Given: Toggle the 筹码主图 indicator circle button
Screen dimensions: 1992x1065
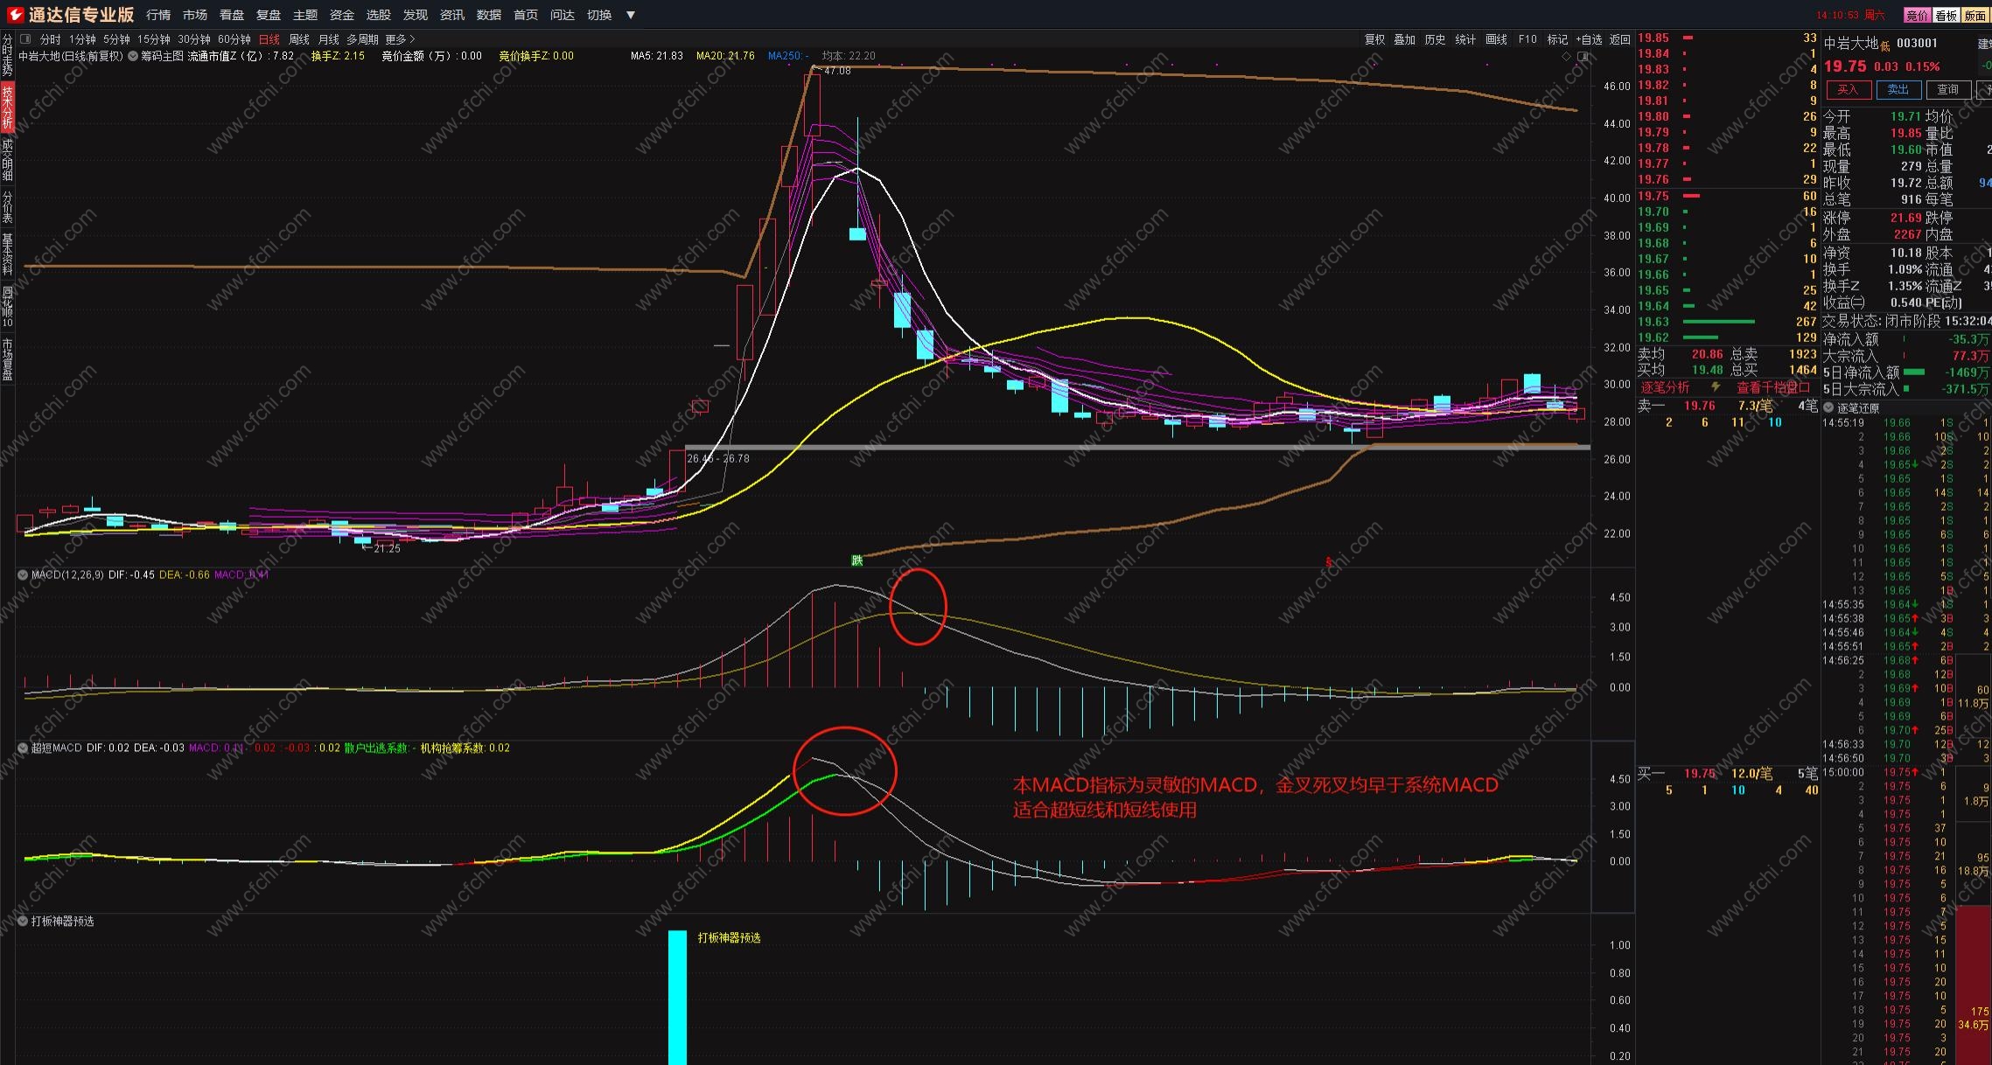Looking at the screenshot, I should point(133,56).
